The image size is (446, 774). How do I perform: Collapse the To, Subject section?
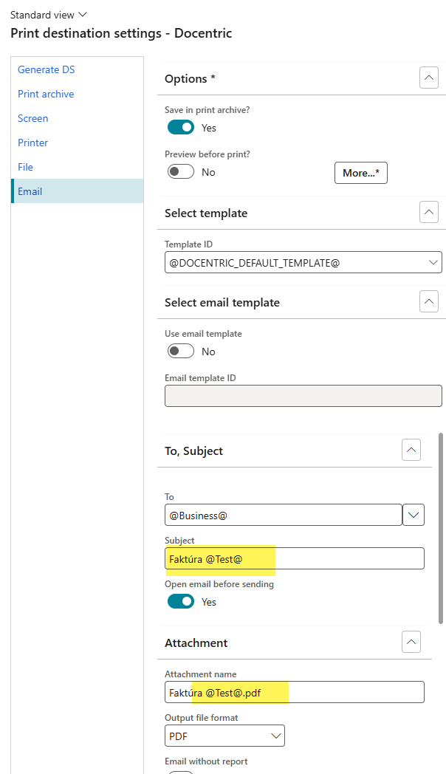click(411, 450)
